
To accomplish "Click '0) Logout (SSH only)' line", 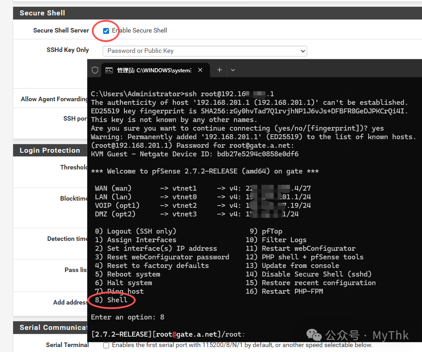I will tap(136, 231).
